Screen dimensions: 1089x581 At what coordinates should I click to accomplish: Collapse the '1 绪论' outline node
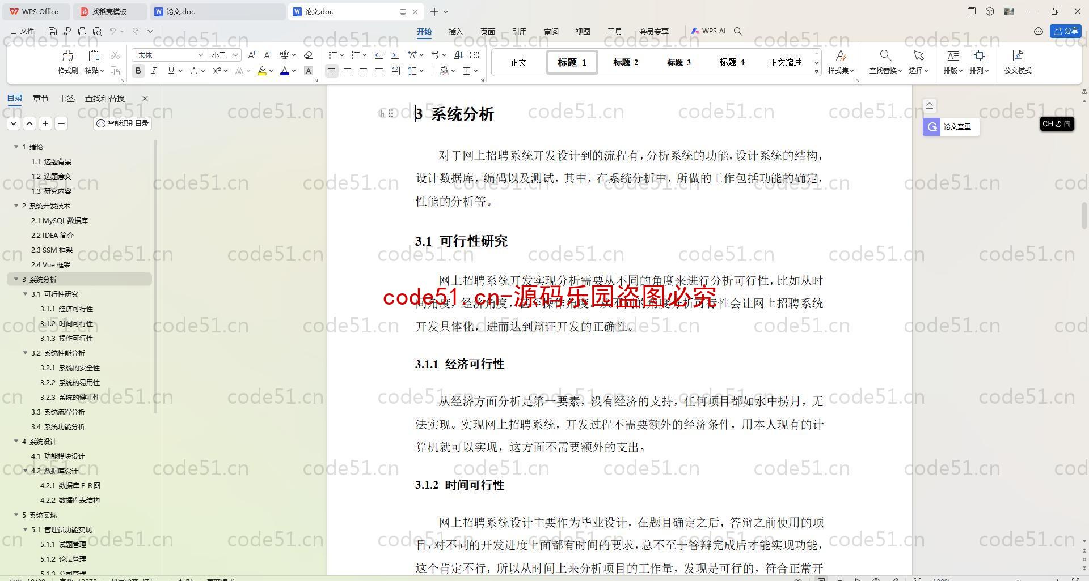(16, 147)
